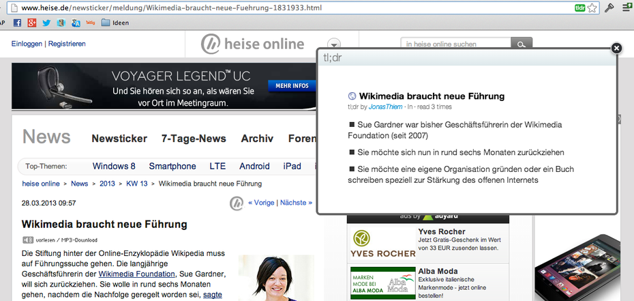This screenshot has height=301, width=634.
Task: Click the Voyager Legend UC banner ad
Action: [x=164, y=86]
